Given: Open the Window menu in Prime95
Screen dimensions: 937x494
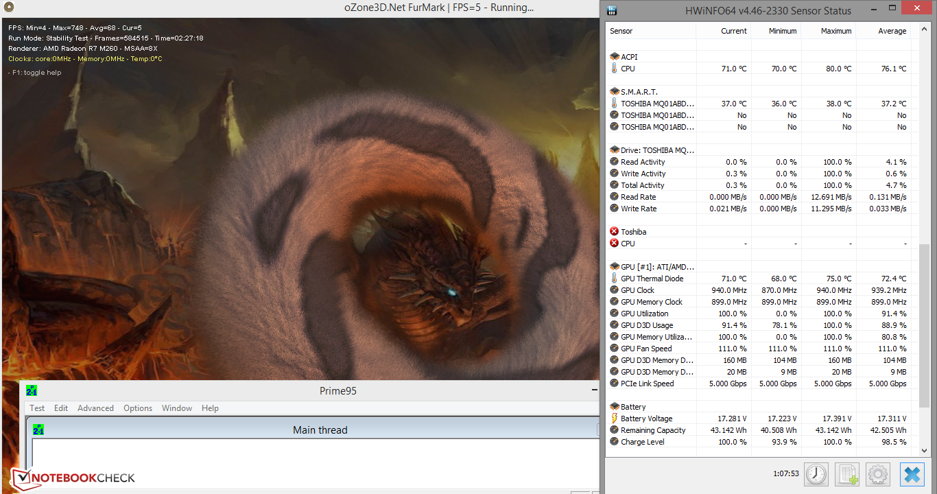Looking at the screenshot, I should pos(177,408).
